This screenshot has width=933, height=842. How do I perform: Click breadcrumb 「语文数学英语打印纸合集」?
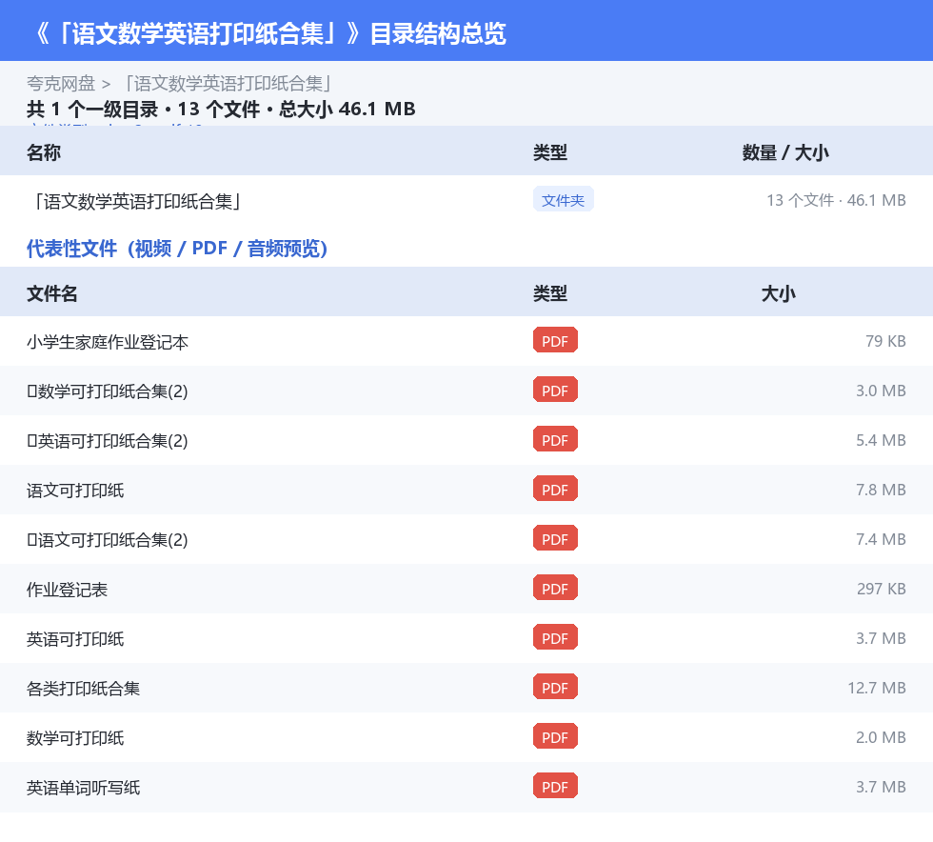click(228, 84)
